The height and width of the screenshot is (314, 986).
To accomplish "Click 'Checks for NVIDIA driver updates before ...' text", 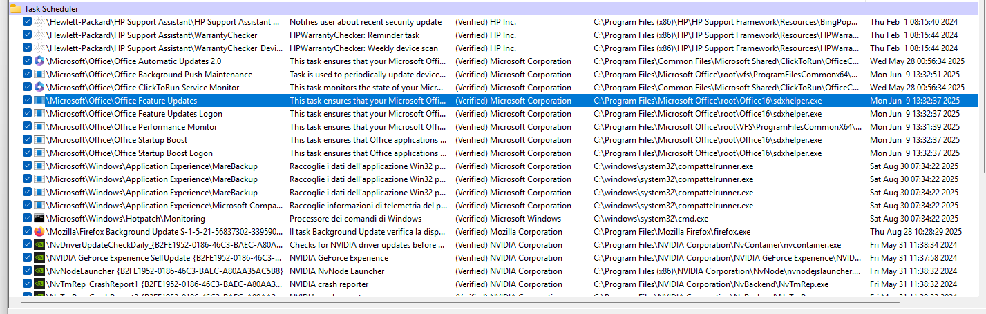I will coord(368,245).
